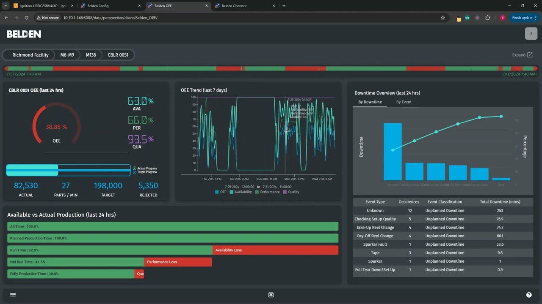542x304 pixels.
Task: Toggle the OEE legend series
Action: click(221, 192)
